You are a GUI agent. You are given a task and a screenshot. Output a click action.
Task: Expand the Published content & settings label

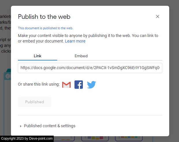tap(49, 126)
